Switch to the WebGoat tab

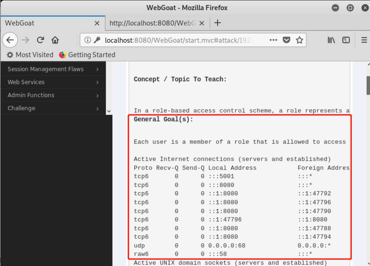(x=53, y=23)
